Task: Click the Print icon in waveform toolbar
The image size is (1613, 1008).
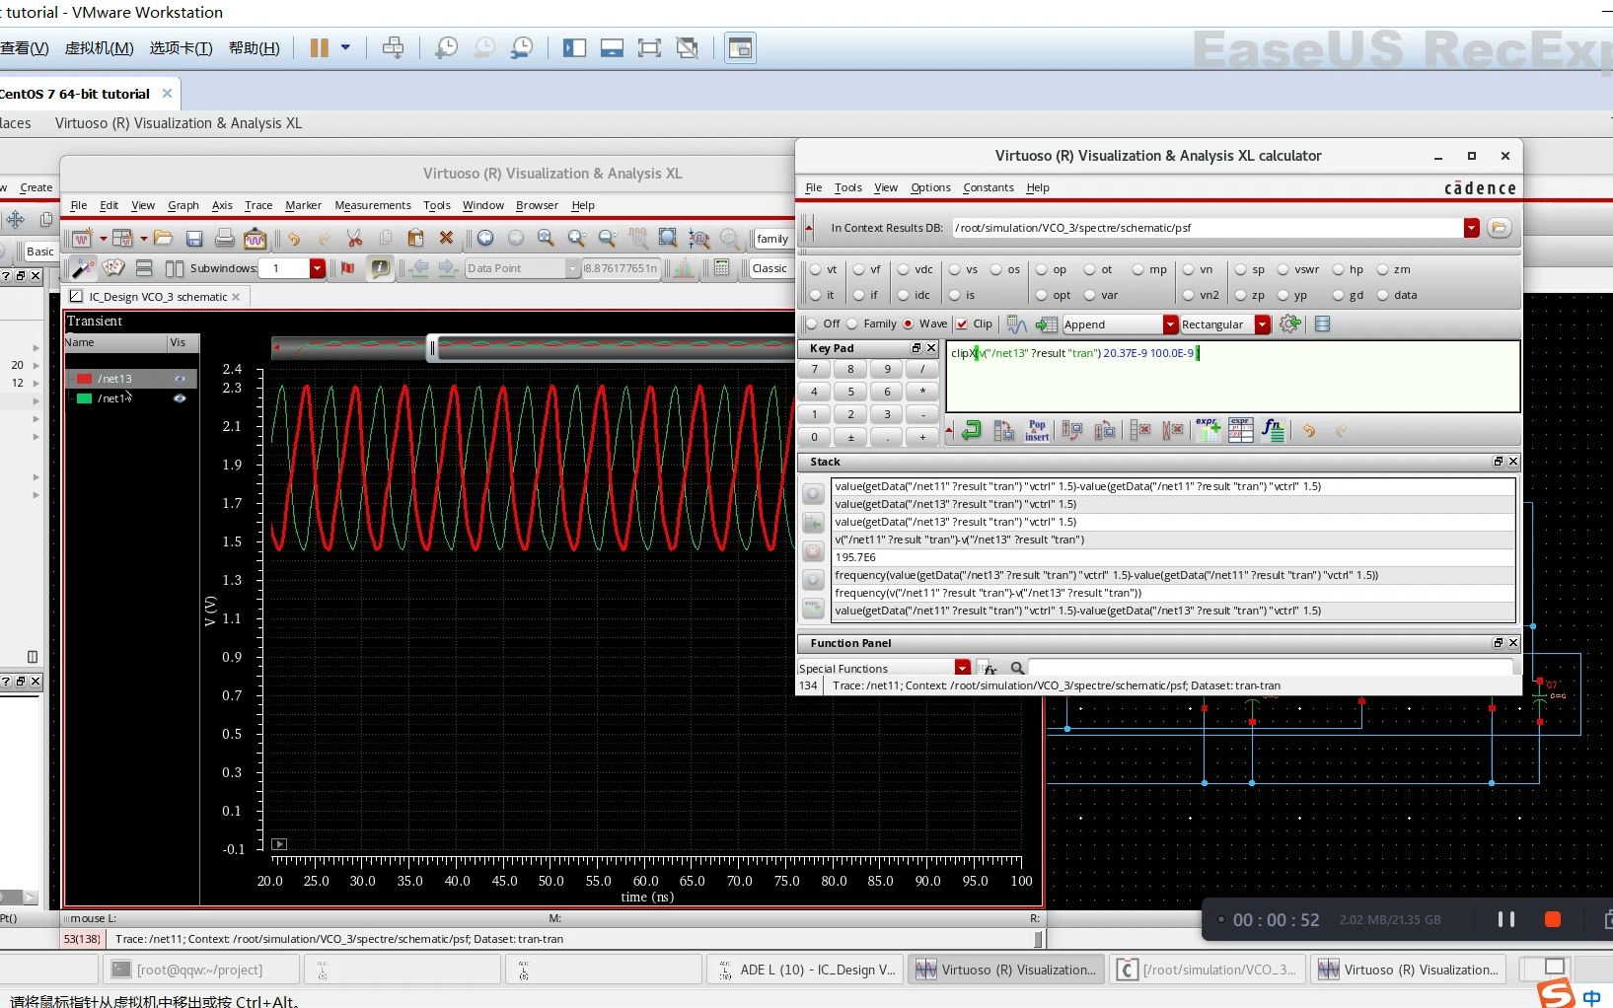Action: point(225,239)
